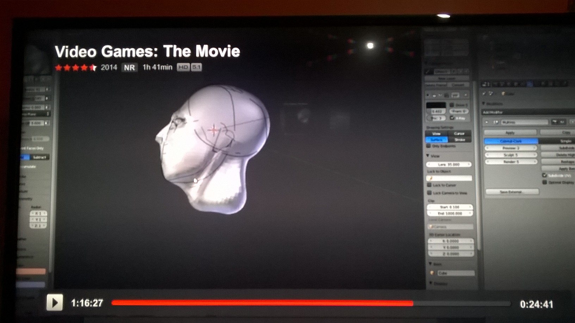Click the title 'Video Games: The Movie'
This screenshot has height=323, width=575.
[x=147, y=51]
